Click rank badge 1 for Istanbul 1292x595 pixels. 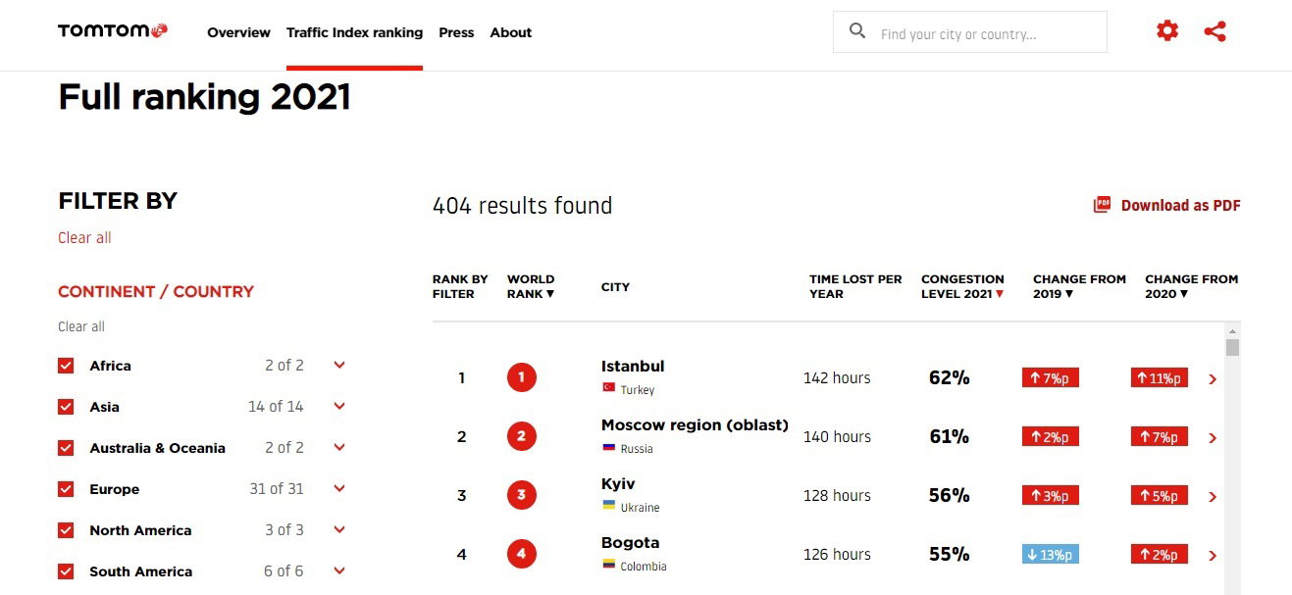(x=521, y=377)
